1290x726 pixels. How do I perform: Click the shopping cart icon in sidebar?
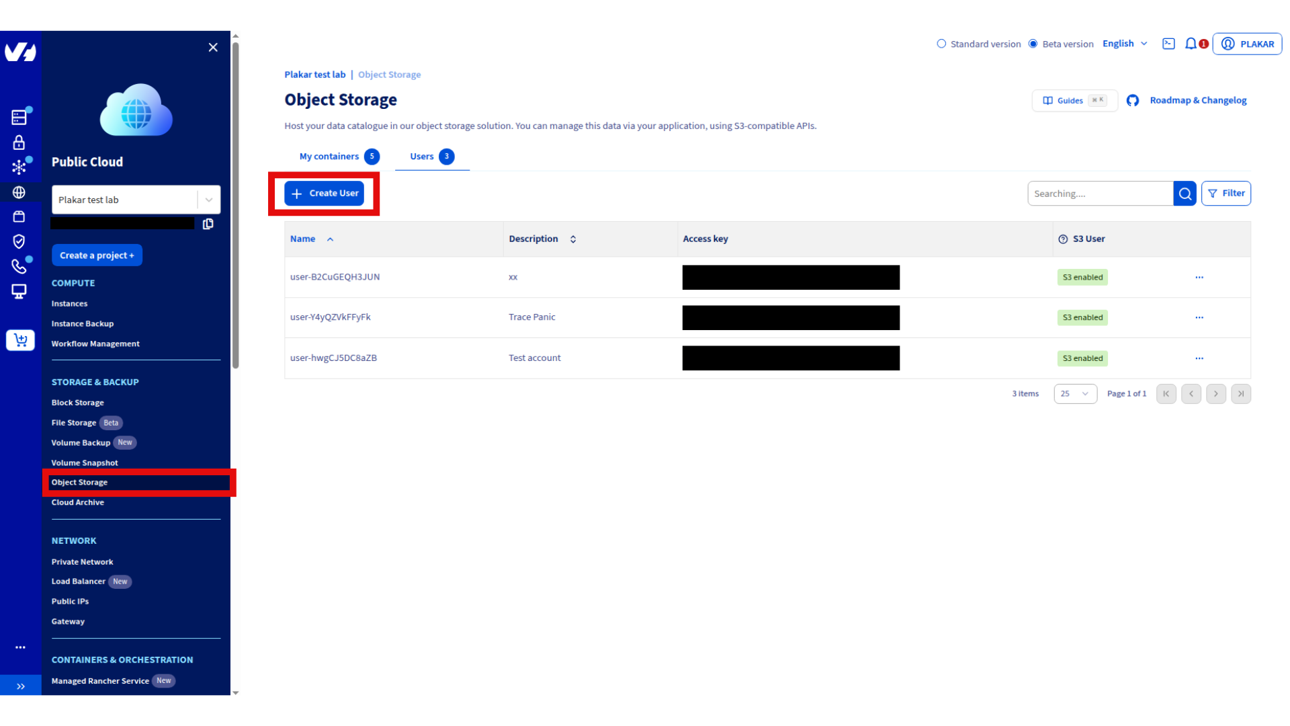19,340
